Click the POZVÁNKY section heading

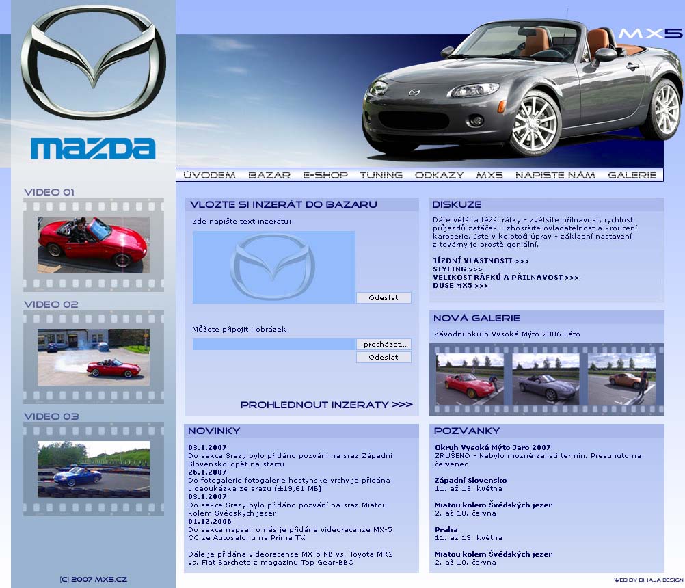tap(466, 431)
